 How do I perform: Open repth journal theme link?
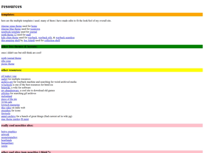coord(11,58)
